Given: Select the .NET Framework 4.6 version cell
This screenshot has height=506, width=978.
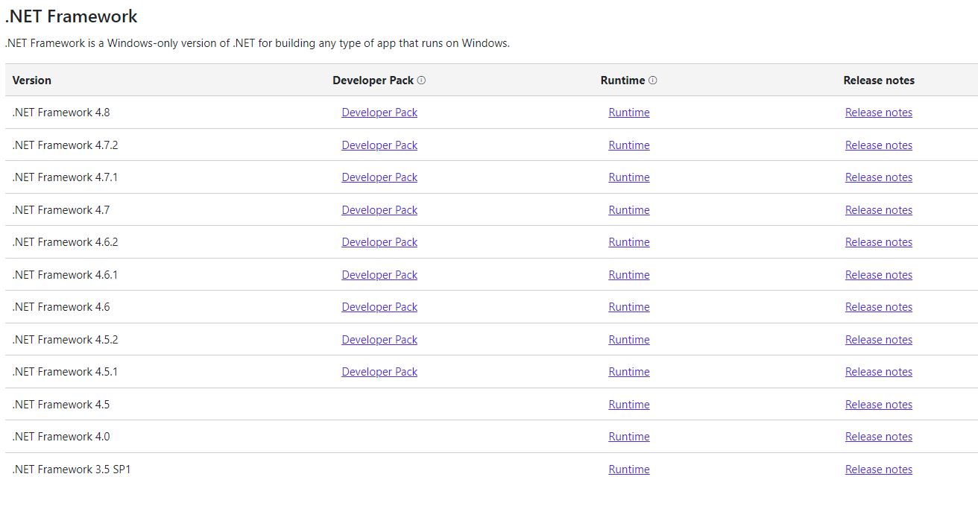Looking at the screenshot, I should (61, 307).
